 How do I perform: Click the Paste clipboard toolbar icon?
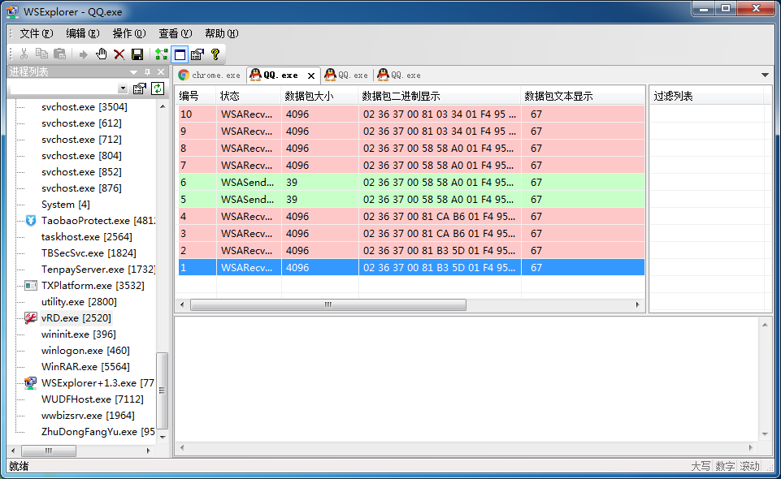coord(60,54)
